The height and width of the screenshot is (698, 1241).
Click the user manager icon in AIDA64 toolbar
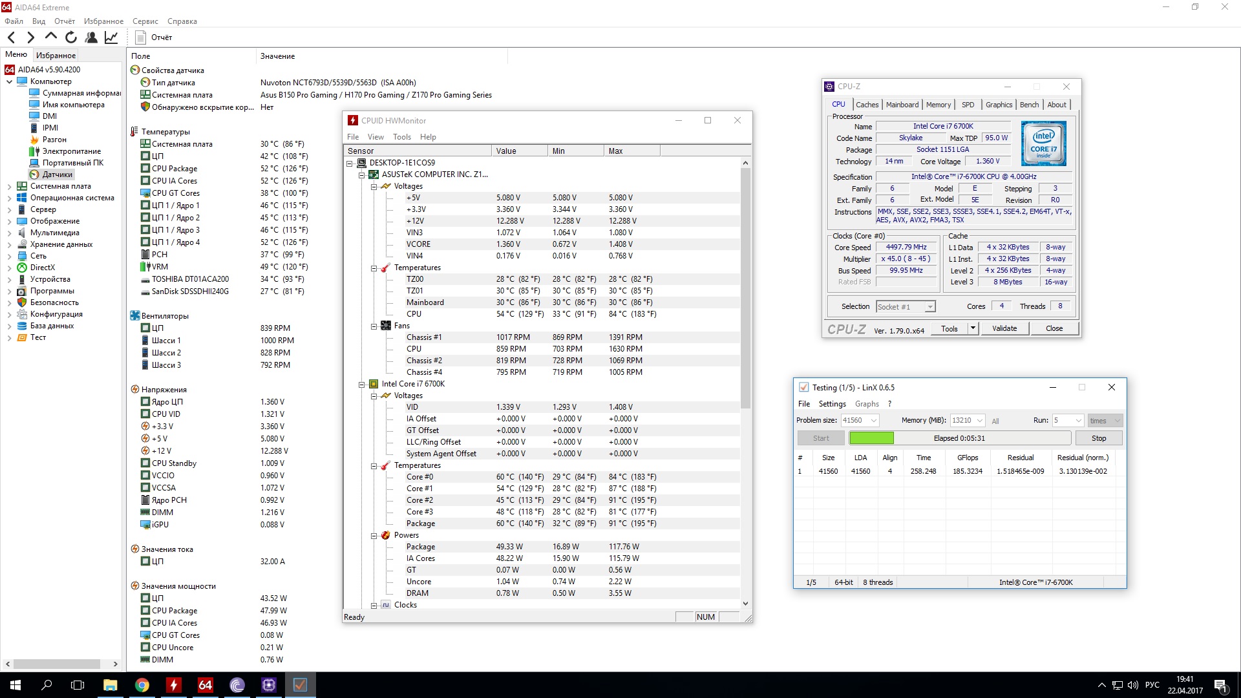[91, 37]
